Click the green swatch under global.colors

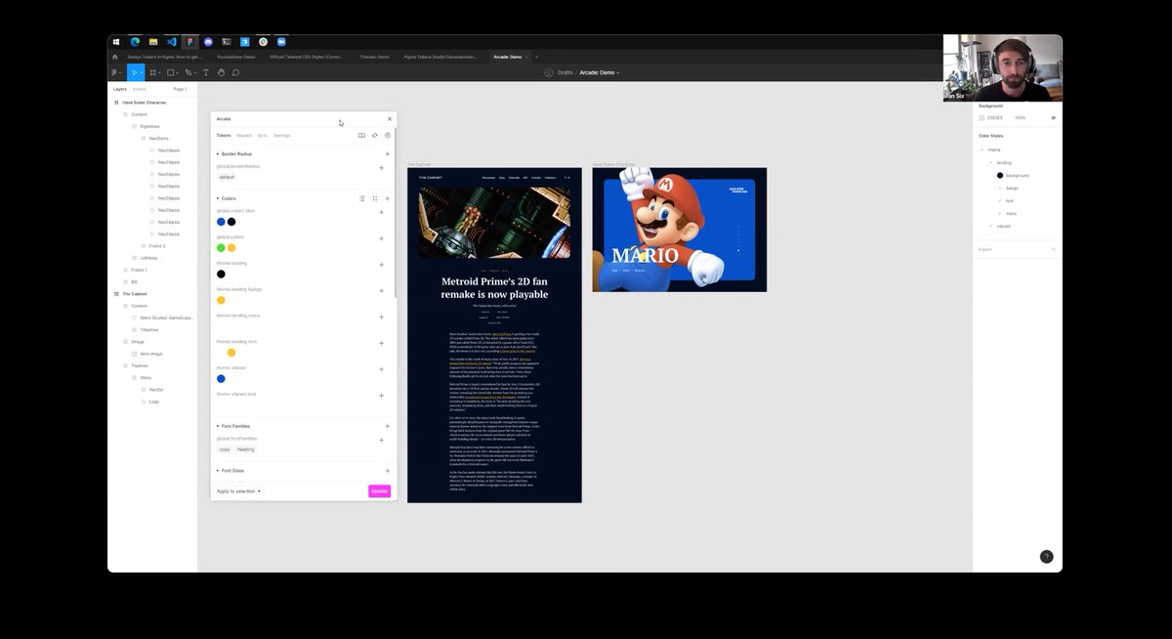point(221,248)
